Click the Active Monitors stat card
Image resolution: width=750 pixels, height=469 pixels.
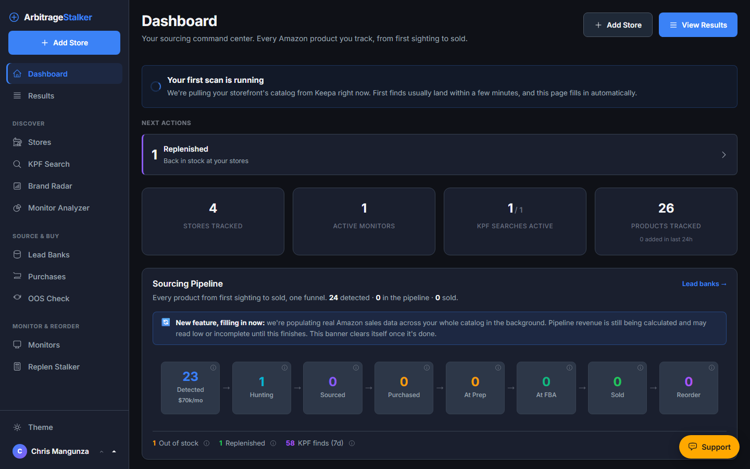(364, 221)
